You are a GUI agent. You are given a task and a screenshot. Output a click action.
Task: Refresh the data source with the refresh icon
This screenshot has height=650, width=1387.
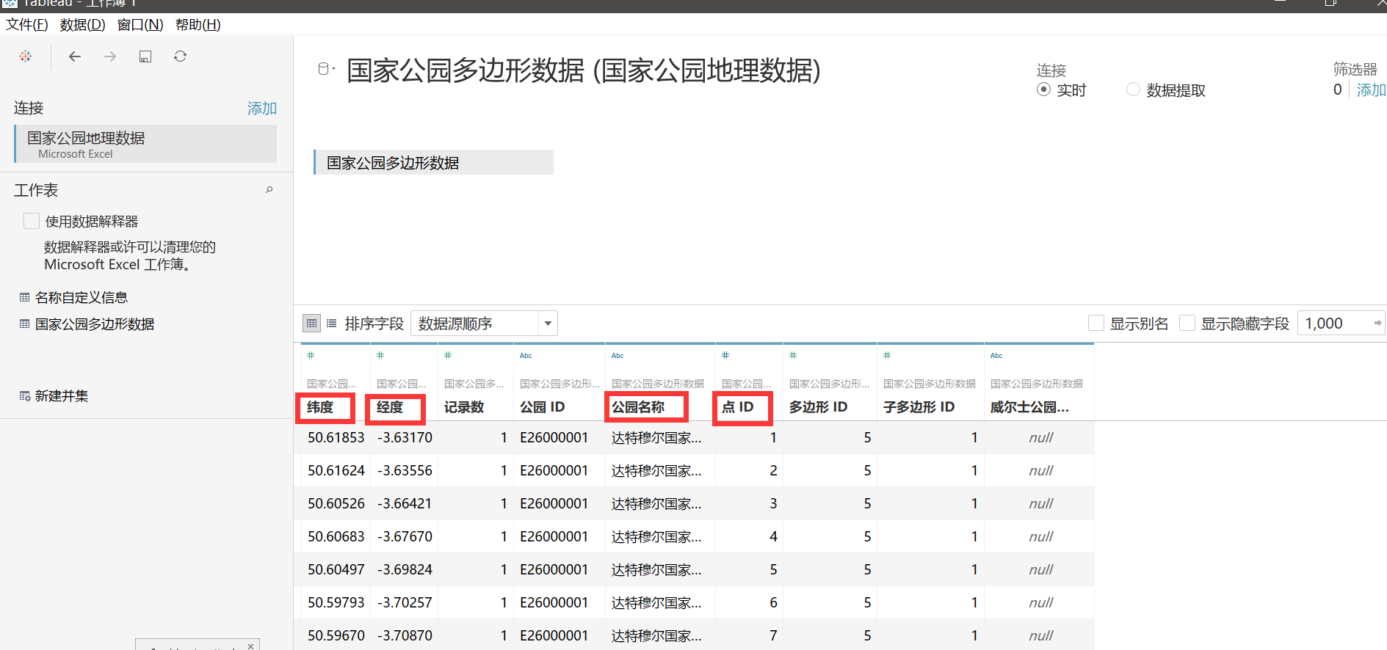[180, 56]
